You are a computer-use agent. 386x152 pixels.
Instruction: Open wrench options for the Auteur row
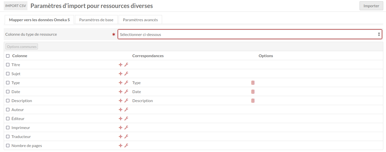pyautogui.click(x=126, y=110)
